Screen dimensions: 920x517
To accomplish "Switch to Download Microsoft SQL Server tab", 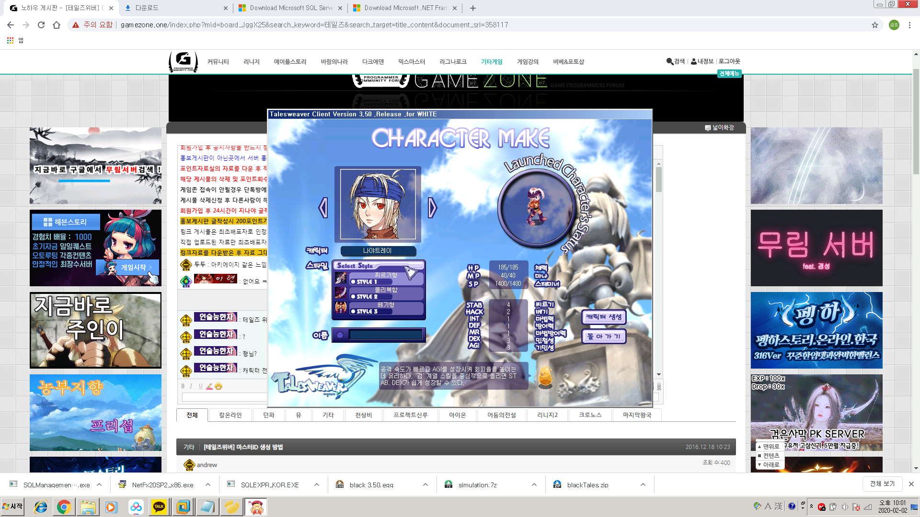I will (290, 8).
